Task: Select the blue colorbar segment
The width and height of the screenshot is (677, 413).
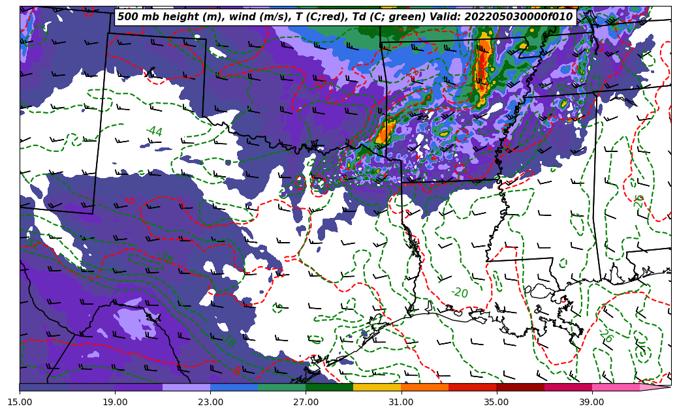Action: click(234, 387)
